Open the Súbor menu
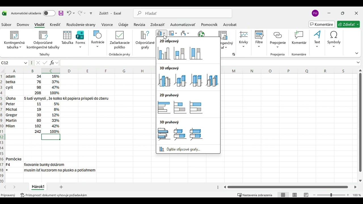Screen dimensions: 363x204 (x=7, y=25)
